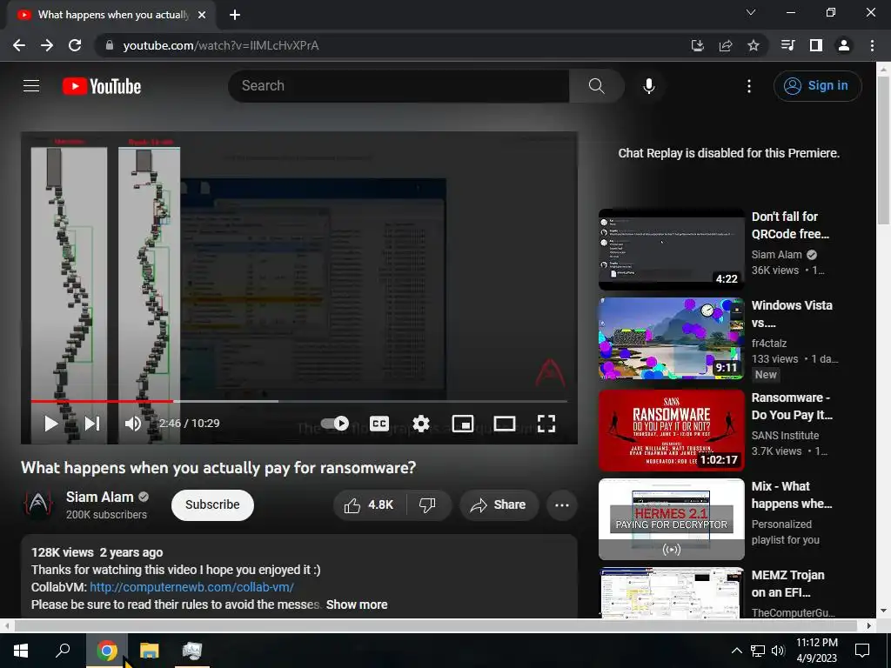The width and height of the screenshot is (891, 668).
Task: Open Ransomware - Do You Pay It title
Action: tap(792, 407)
